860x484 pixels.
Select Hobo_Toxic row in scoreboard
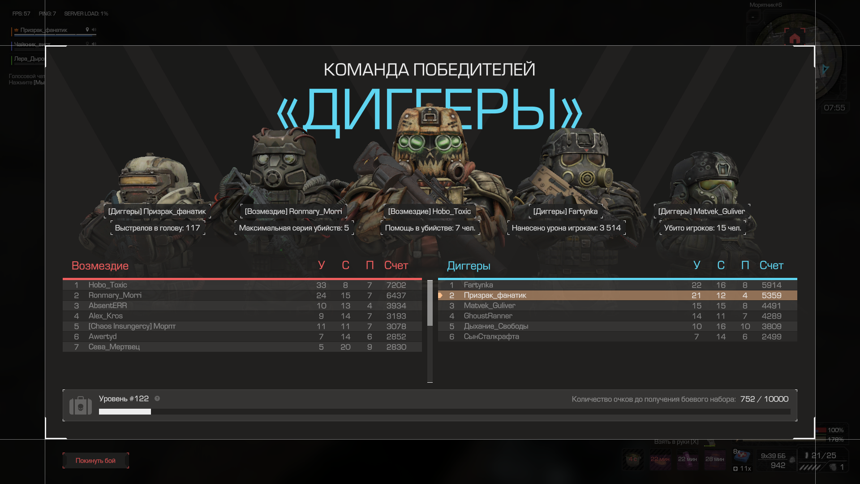[242, 285]
